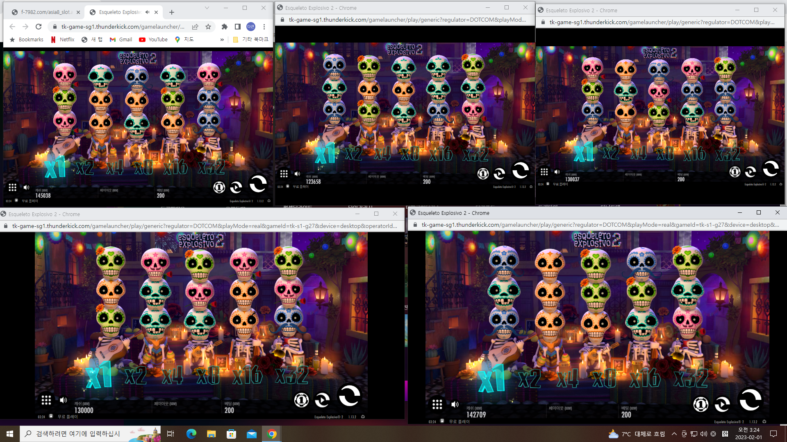Open game menu in 130000 balance window
This screenshot has height=442, width=787.
[46, 400]
